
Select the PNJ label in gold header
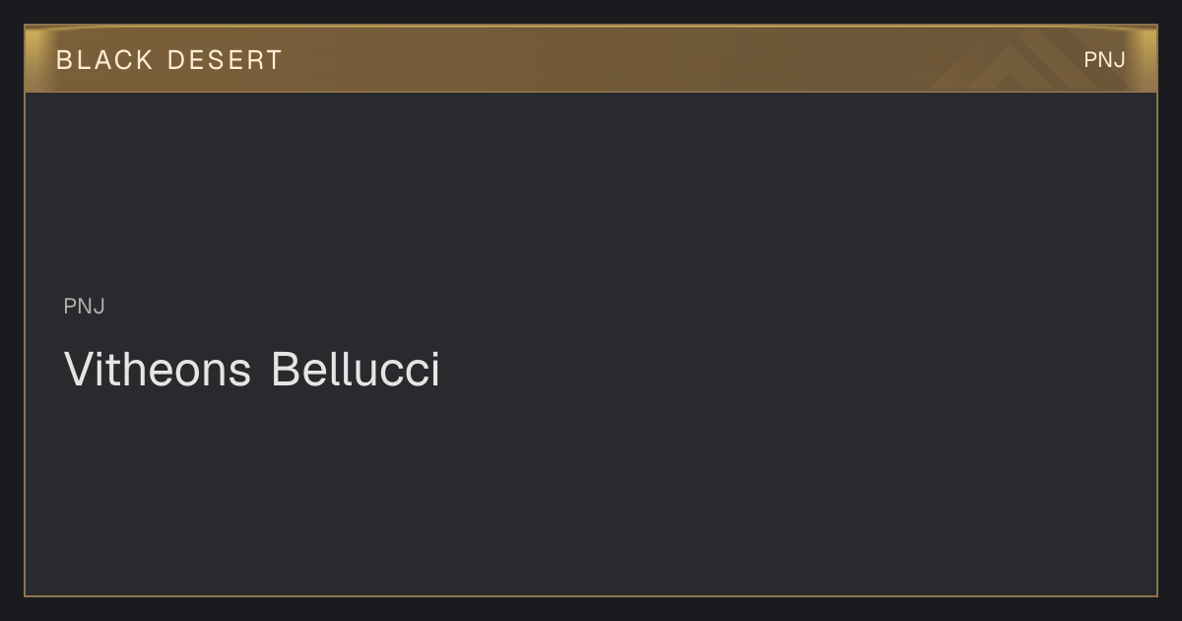point(1104,60)
